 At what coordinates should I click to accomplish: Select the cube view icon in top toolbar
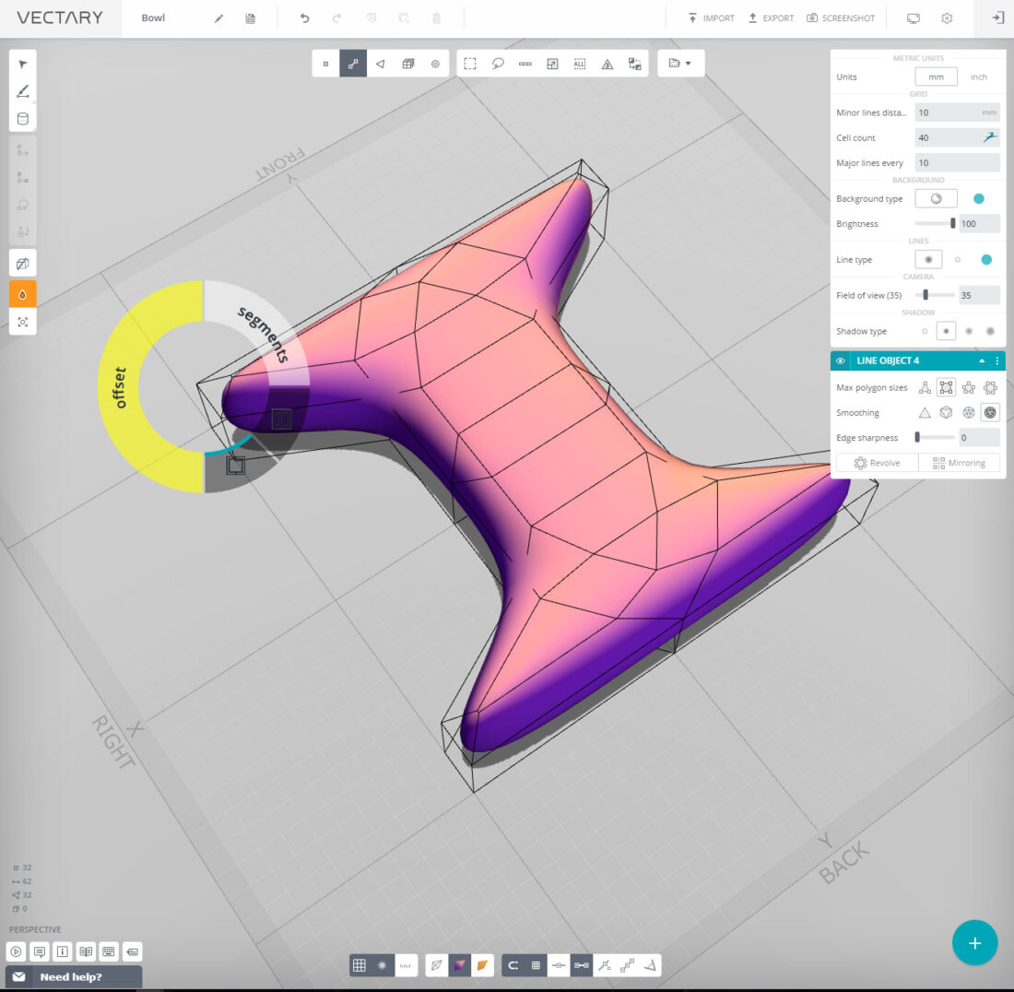[408, 63]
